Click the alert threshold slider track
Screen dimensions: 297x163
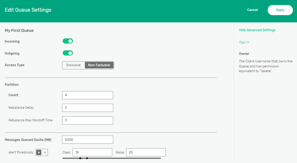pos(126,158)
